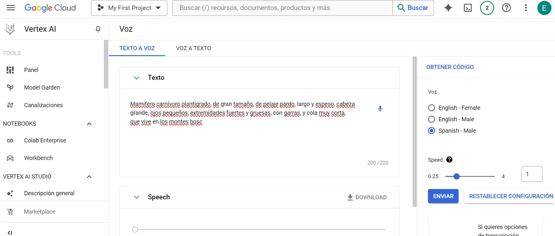Click the microphone icon in text box
The height and width of the screenshot is (236, 555).
click(380, 109)
